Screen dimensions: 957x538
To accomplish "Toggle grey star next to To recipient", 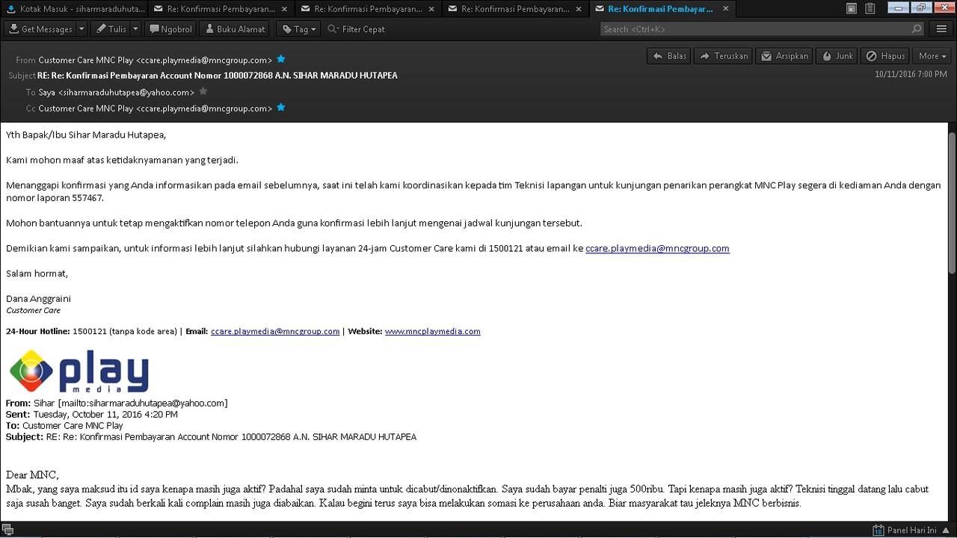I will pyautogui.click(x=203, y=91).
